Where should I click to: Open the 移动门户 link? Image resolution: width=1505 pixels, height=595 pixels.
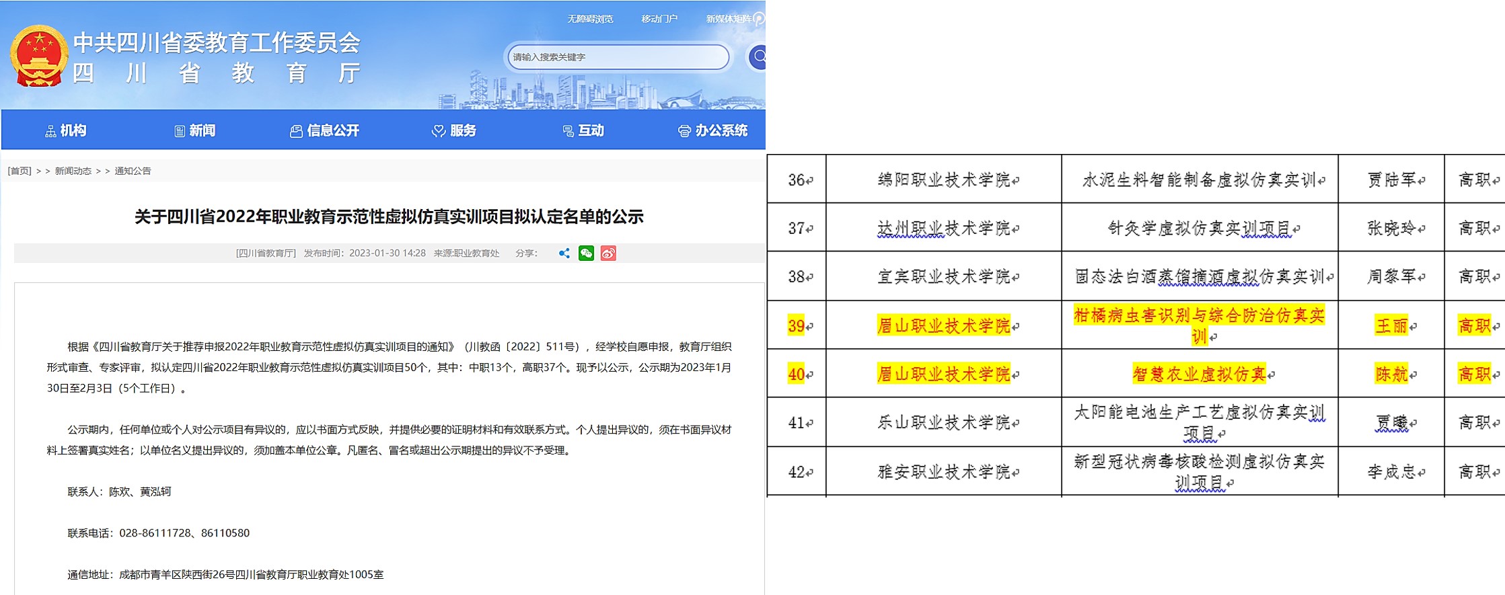[659, 19]
